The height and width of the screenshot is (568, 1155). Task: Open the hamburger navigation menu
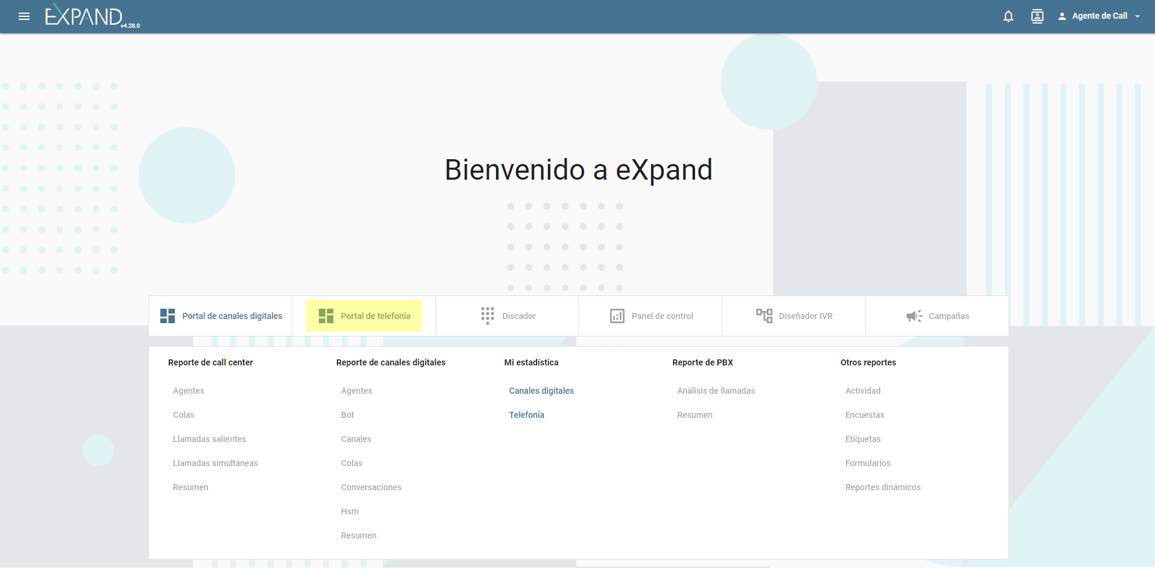click(x=24, y=16)
